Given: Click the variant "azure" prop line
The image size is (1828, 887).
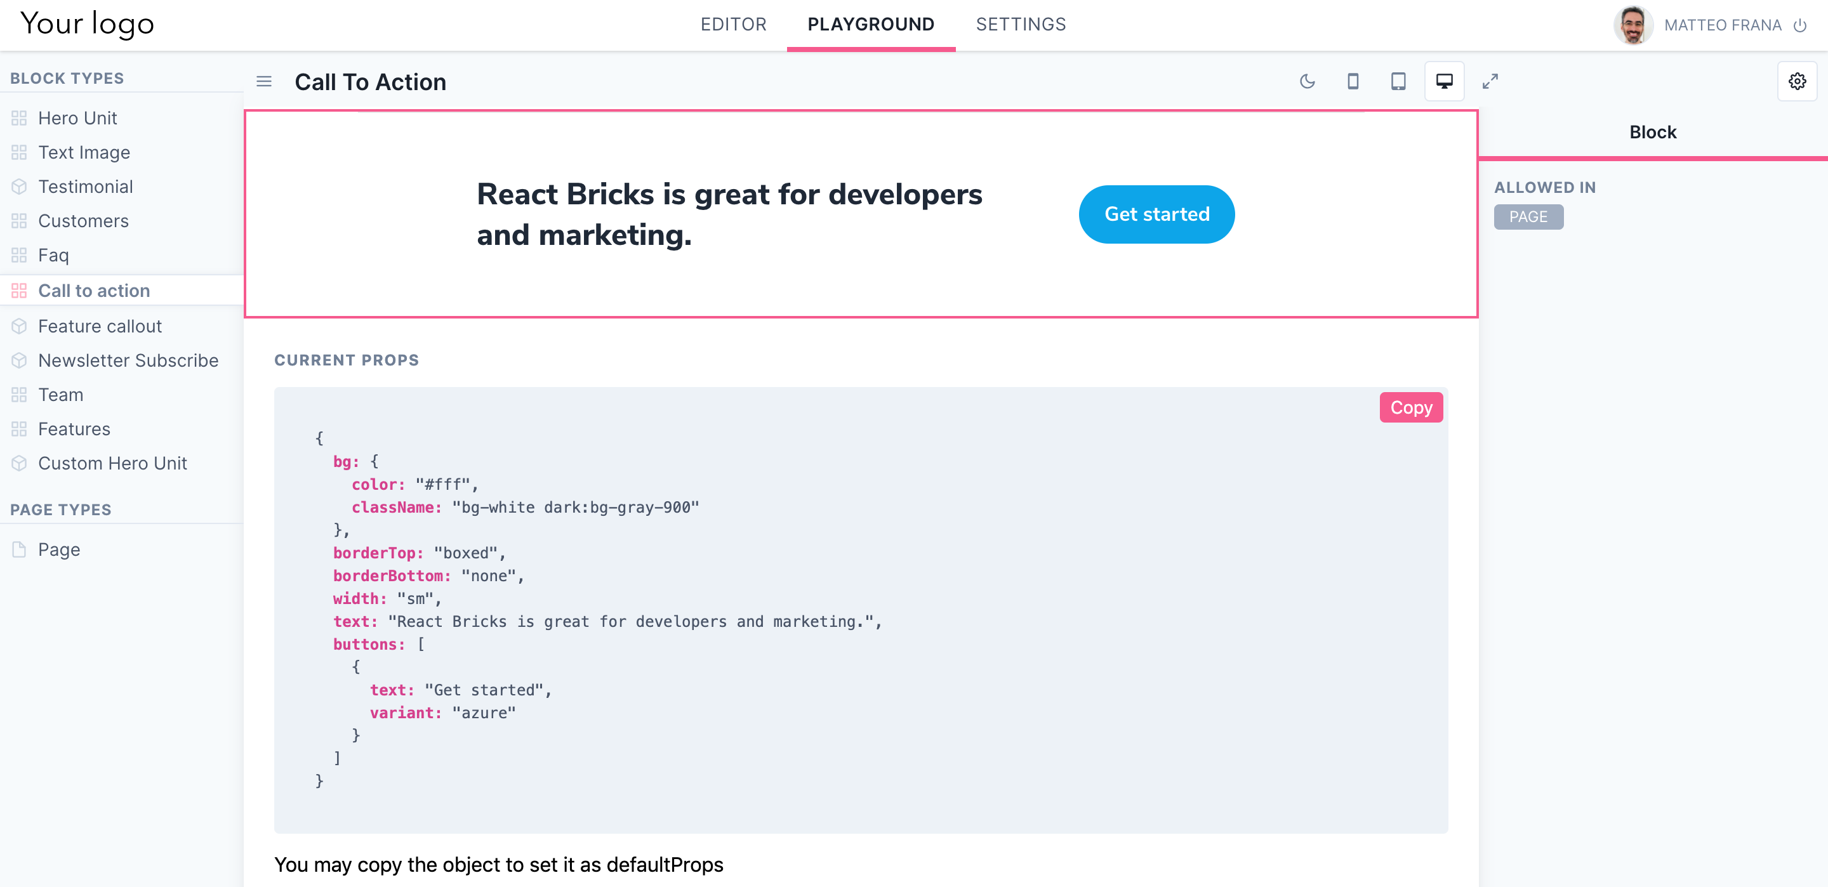Looking at the screenshot, I should point(443,713).
